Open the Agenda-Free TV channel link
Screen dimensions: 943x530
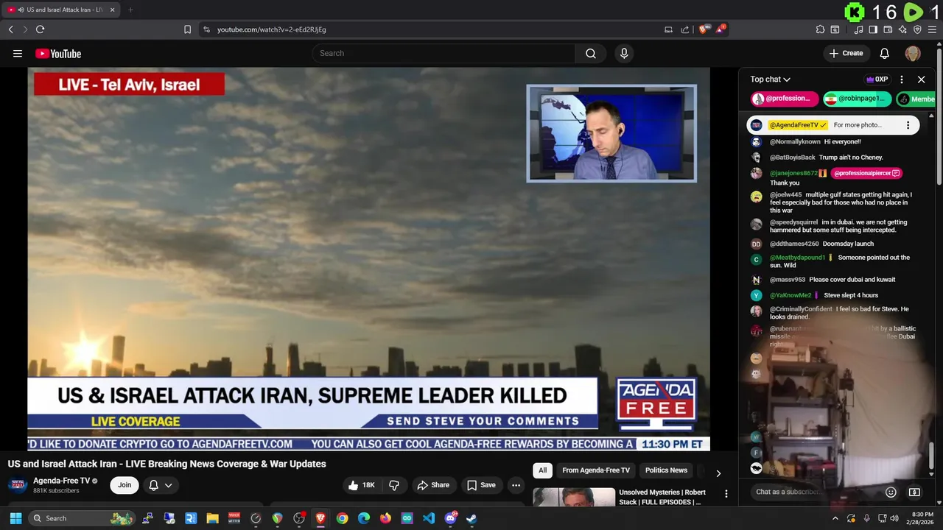point(61,481)
